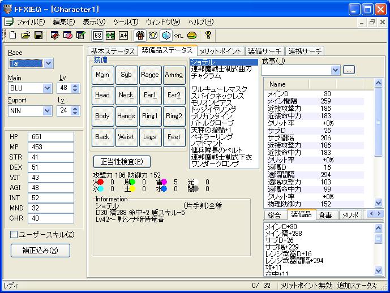Open the ウィンドウ(W) menu

pyautogui.click(x=163, y=22)
